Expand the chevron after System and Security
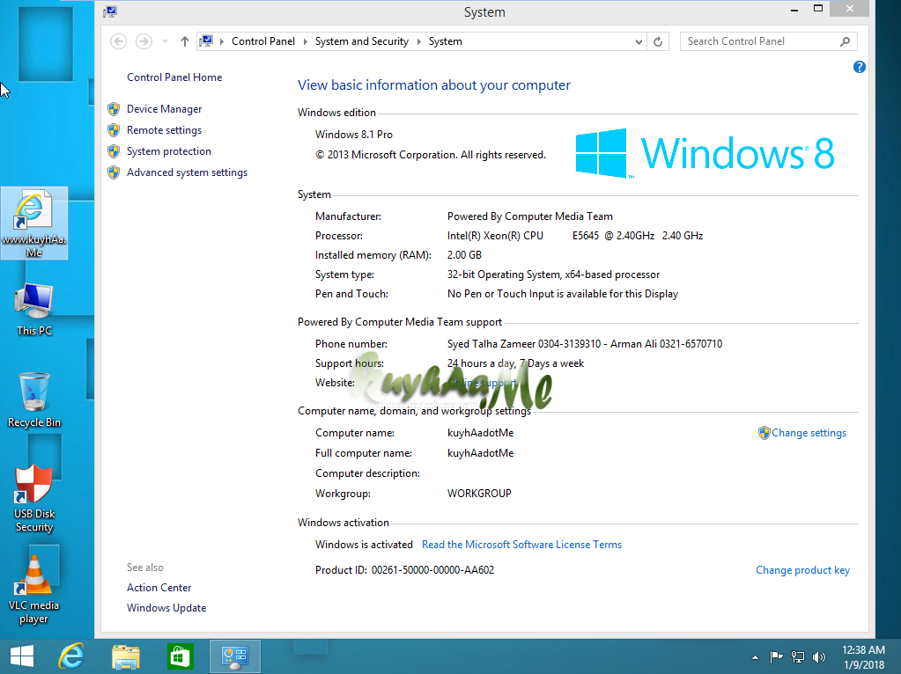Screen dimensions: 901x674 tap(419, 41)
